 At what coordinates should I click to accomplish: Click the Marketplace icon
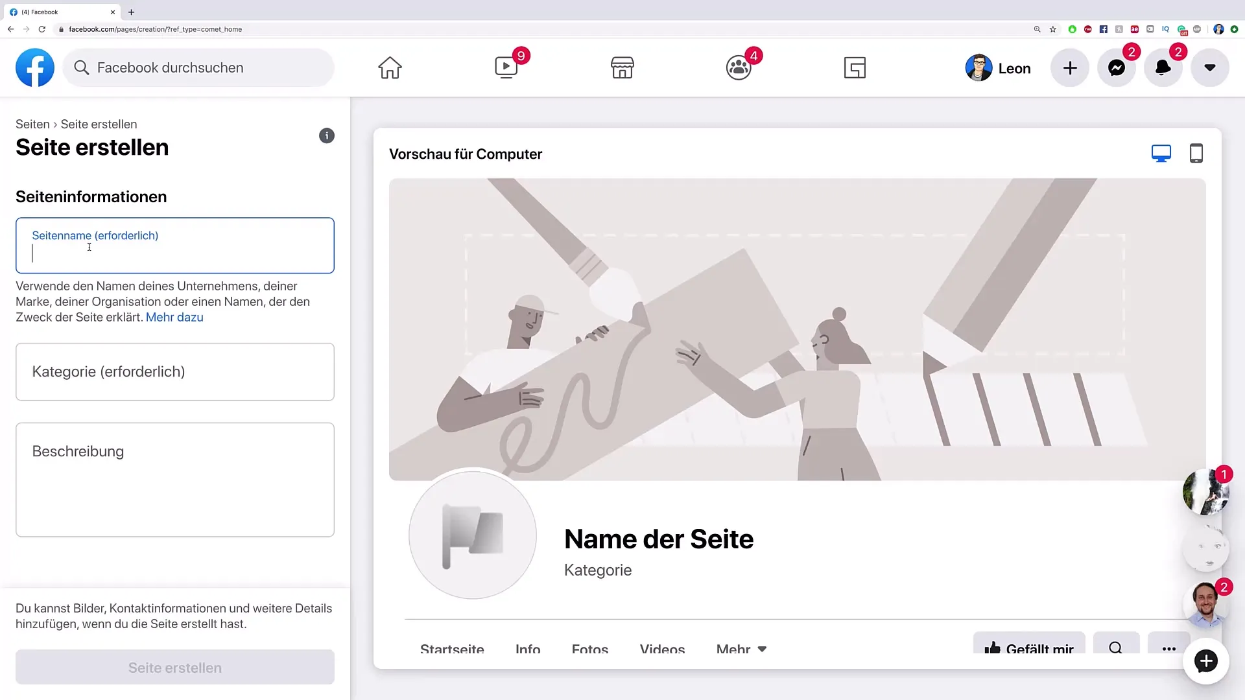click(622, 67)
